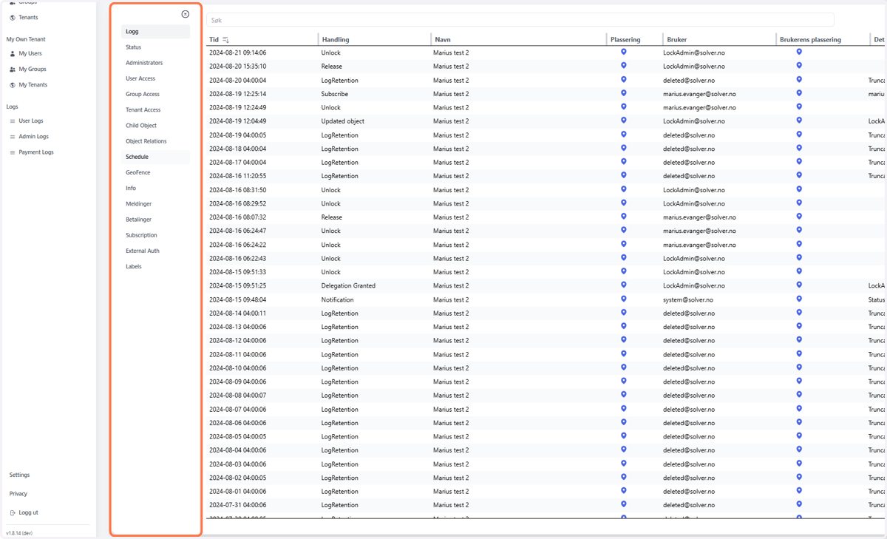This screenshot has height=539, width=887.
Task: Select the Release cell dated 2024-08-20 15:35:10
Action: pyautogui.click(x=332, y=67)
